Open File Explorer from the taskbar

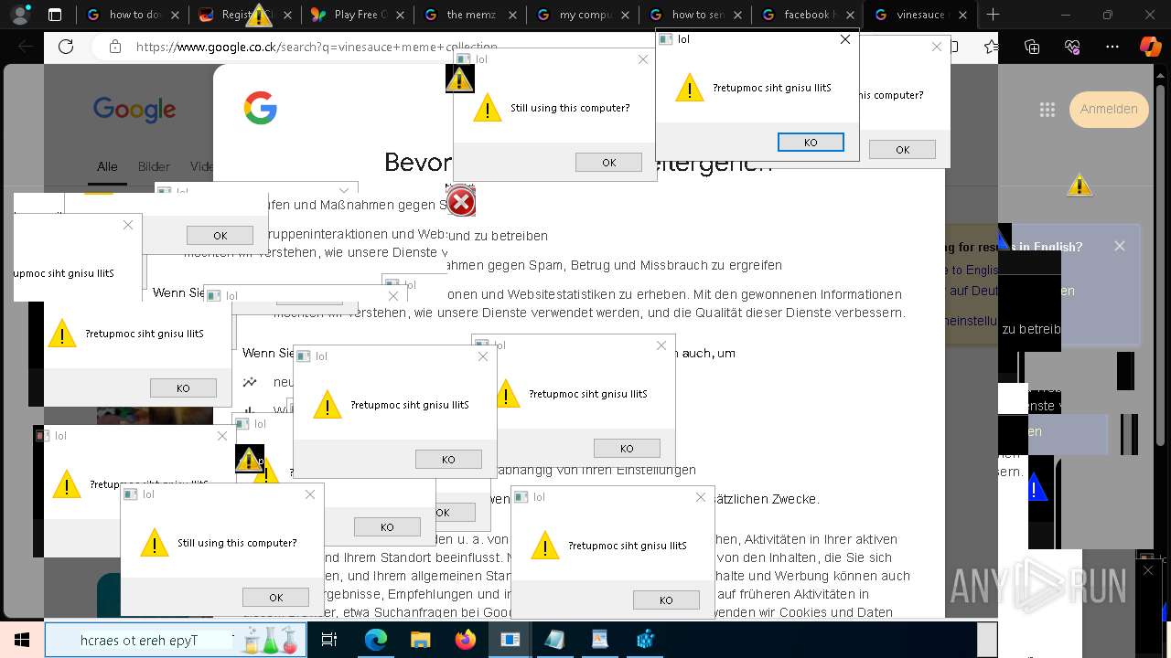pos(420,640)
